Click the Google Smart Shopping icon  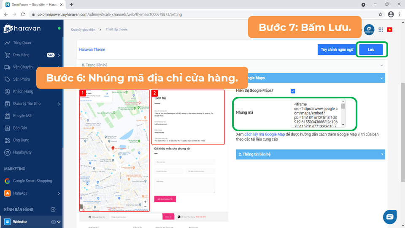pyautogui.click(x=7, y=181)
